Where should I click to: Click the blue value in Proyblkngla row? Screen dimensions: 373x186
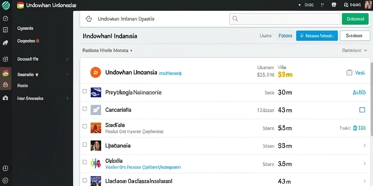(x=360, y=93)
